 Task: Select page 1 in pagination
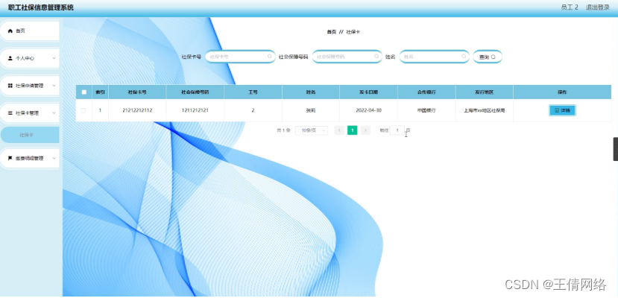(353, 130)
